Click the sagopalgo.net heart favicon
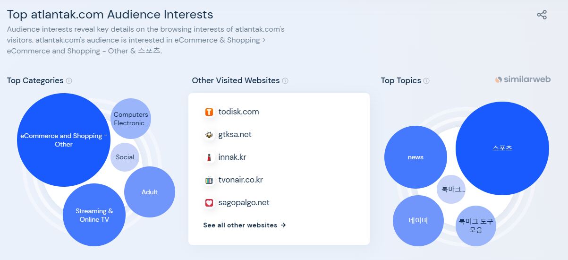The height and width of the screenshot is (260, 568). pos(209,203)
